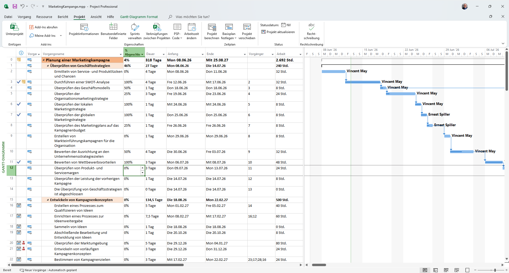
Task: Collapse the ribbon with chevron
Action: (x=503, y=43)
